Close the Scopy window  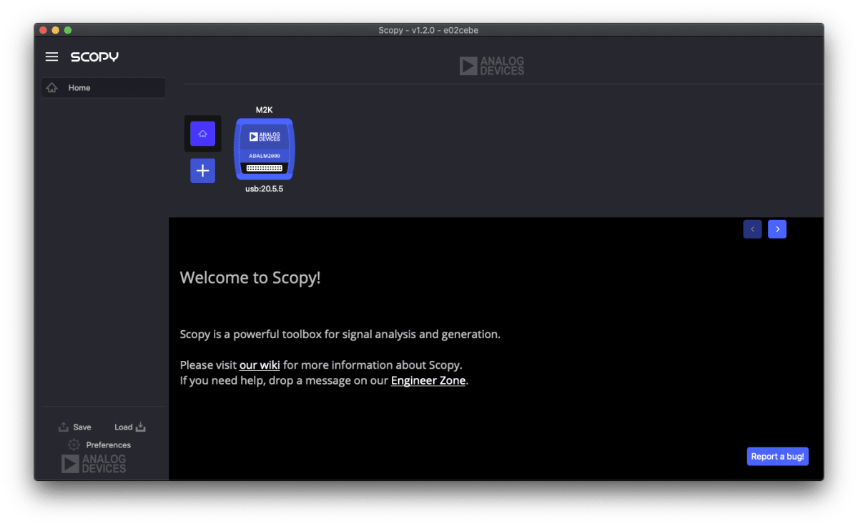click(44, 30)
